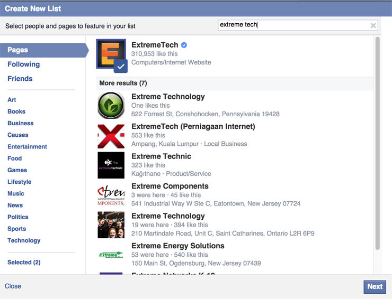Open the Entertainment category

[27, 147]
